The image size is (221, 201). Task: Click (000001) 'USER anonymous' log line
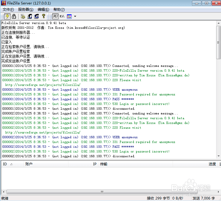(70, 89)
